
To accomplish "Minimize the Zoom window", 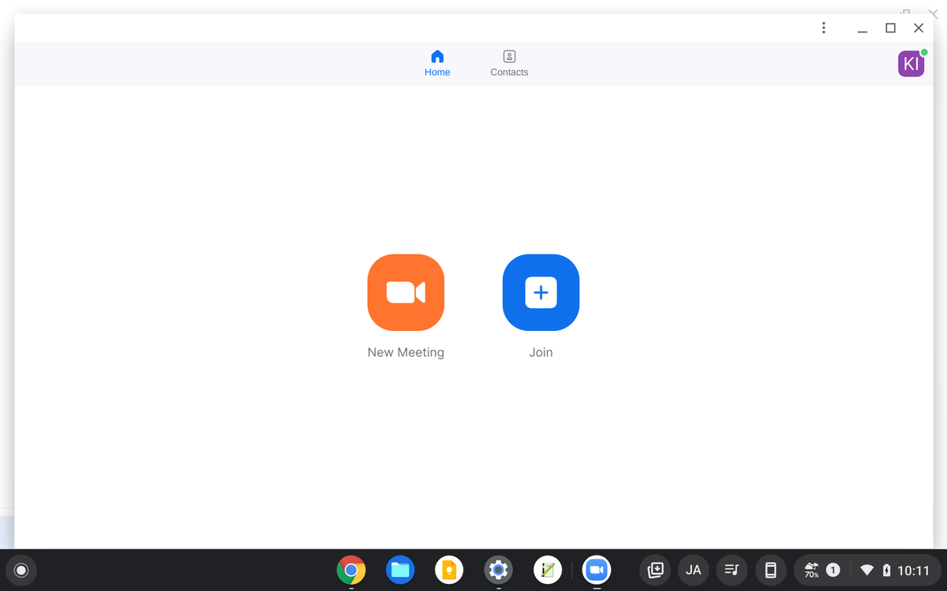I will click(x=863, y=28).
